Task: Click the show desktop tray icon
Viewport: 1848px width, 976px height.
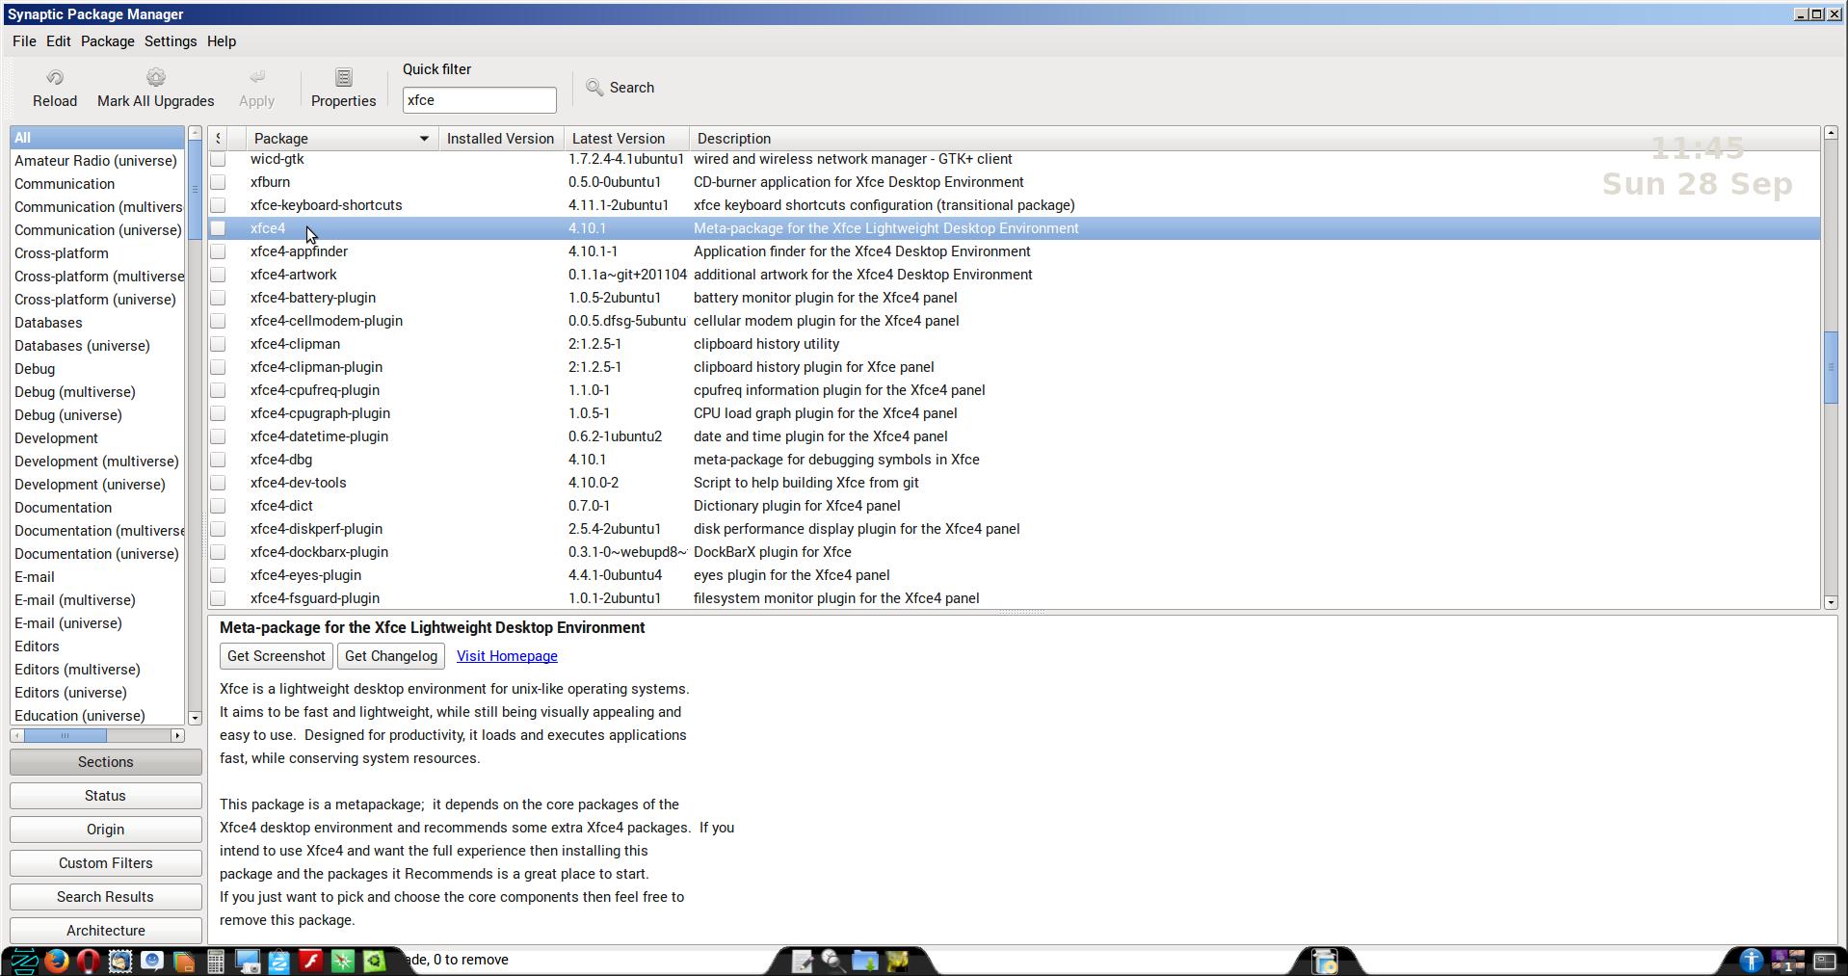Action: (x=1825, y=961)
